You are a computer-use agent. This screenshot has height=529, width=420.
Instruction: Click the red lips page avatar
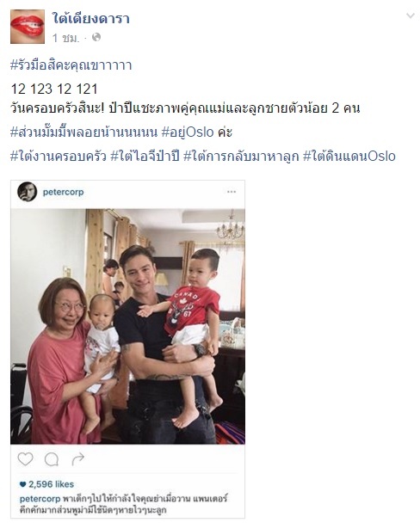[28, 27]
